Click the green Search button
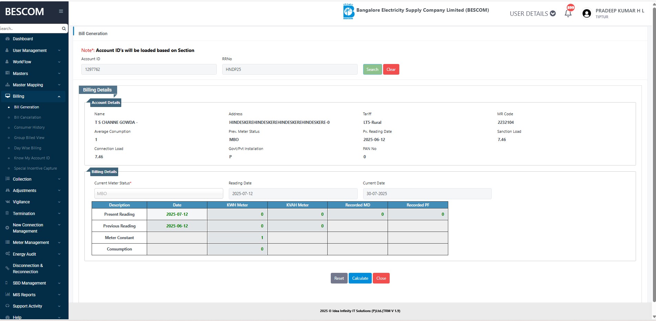The image size is (656, 321). pyautogui.click(x=372, y=69)
